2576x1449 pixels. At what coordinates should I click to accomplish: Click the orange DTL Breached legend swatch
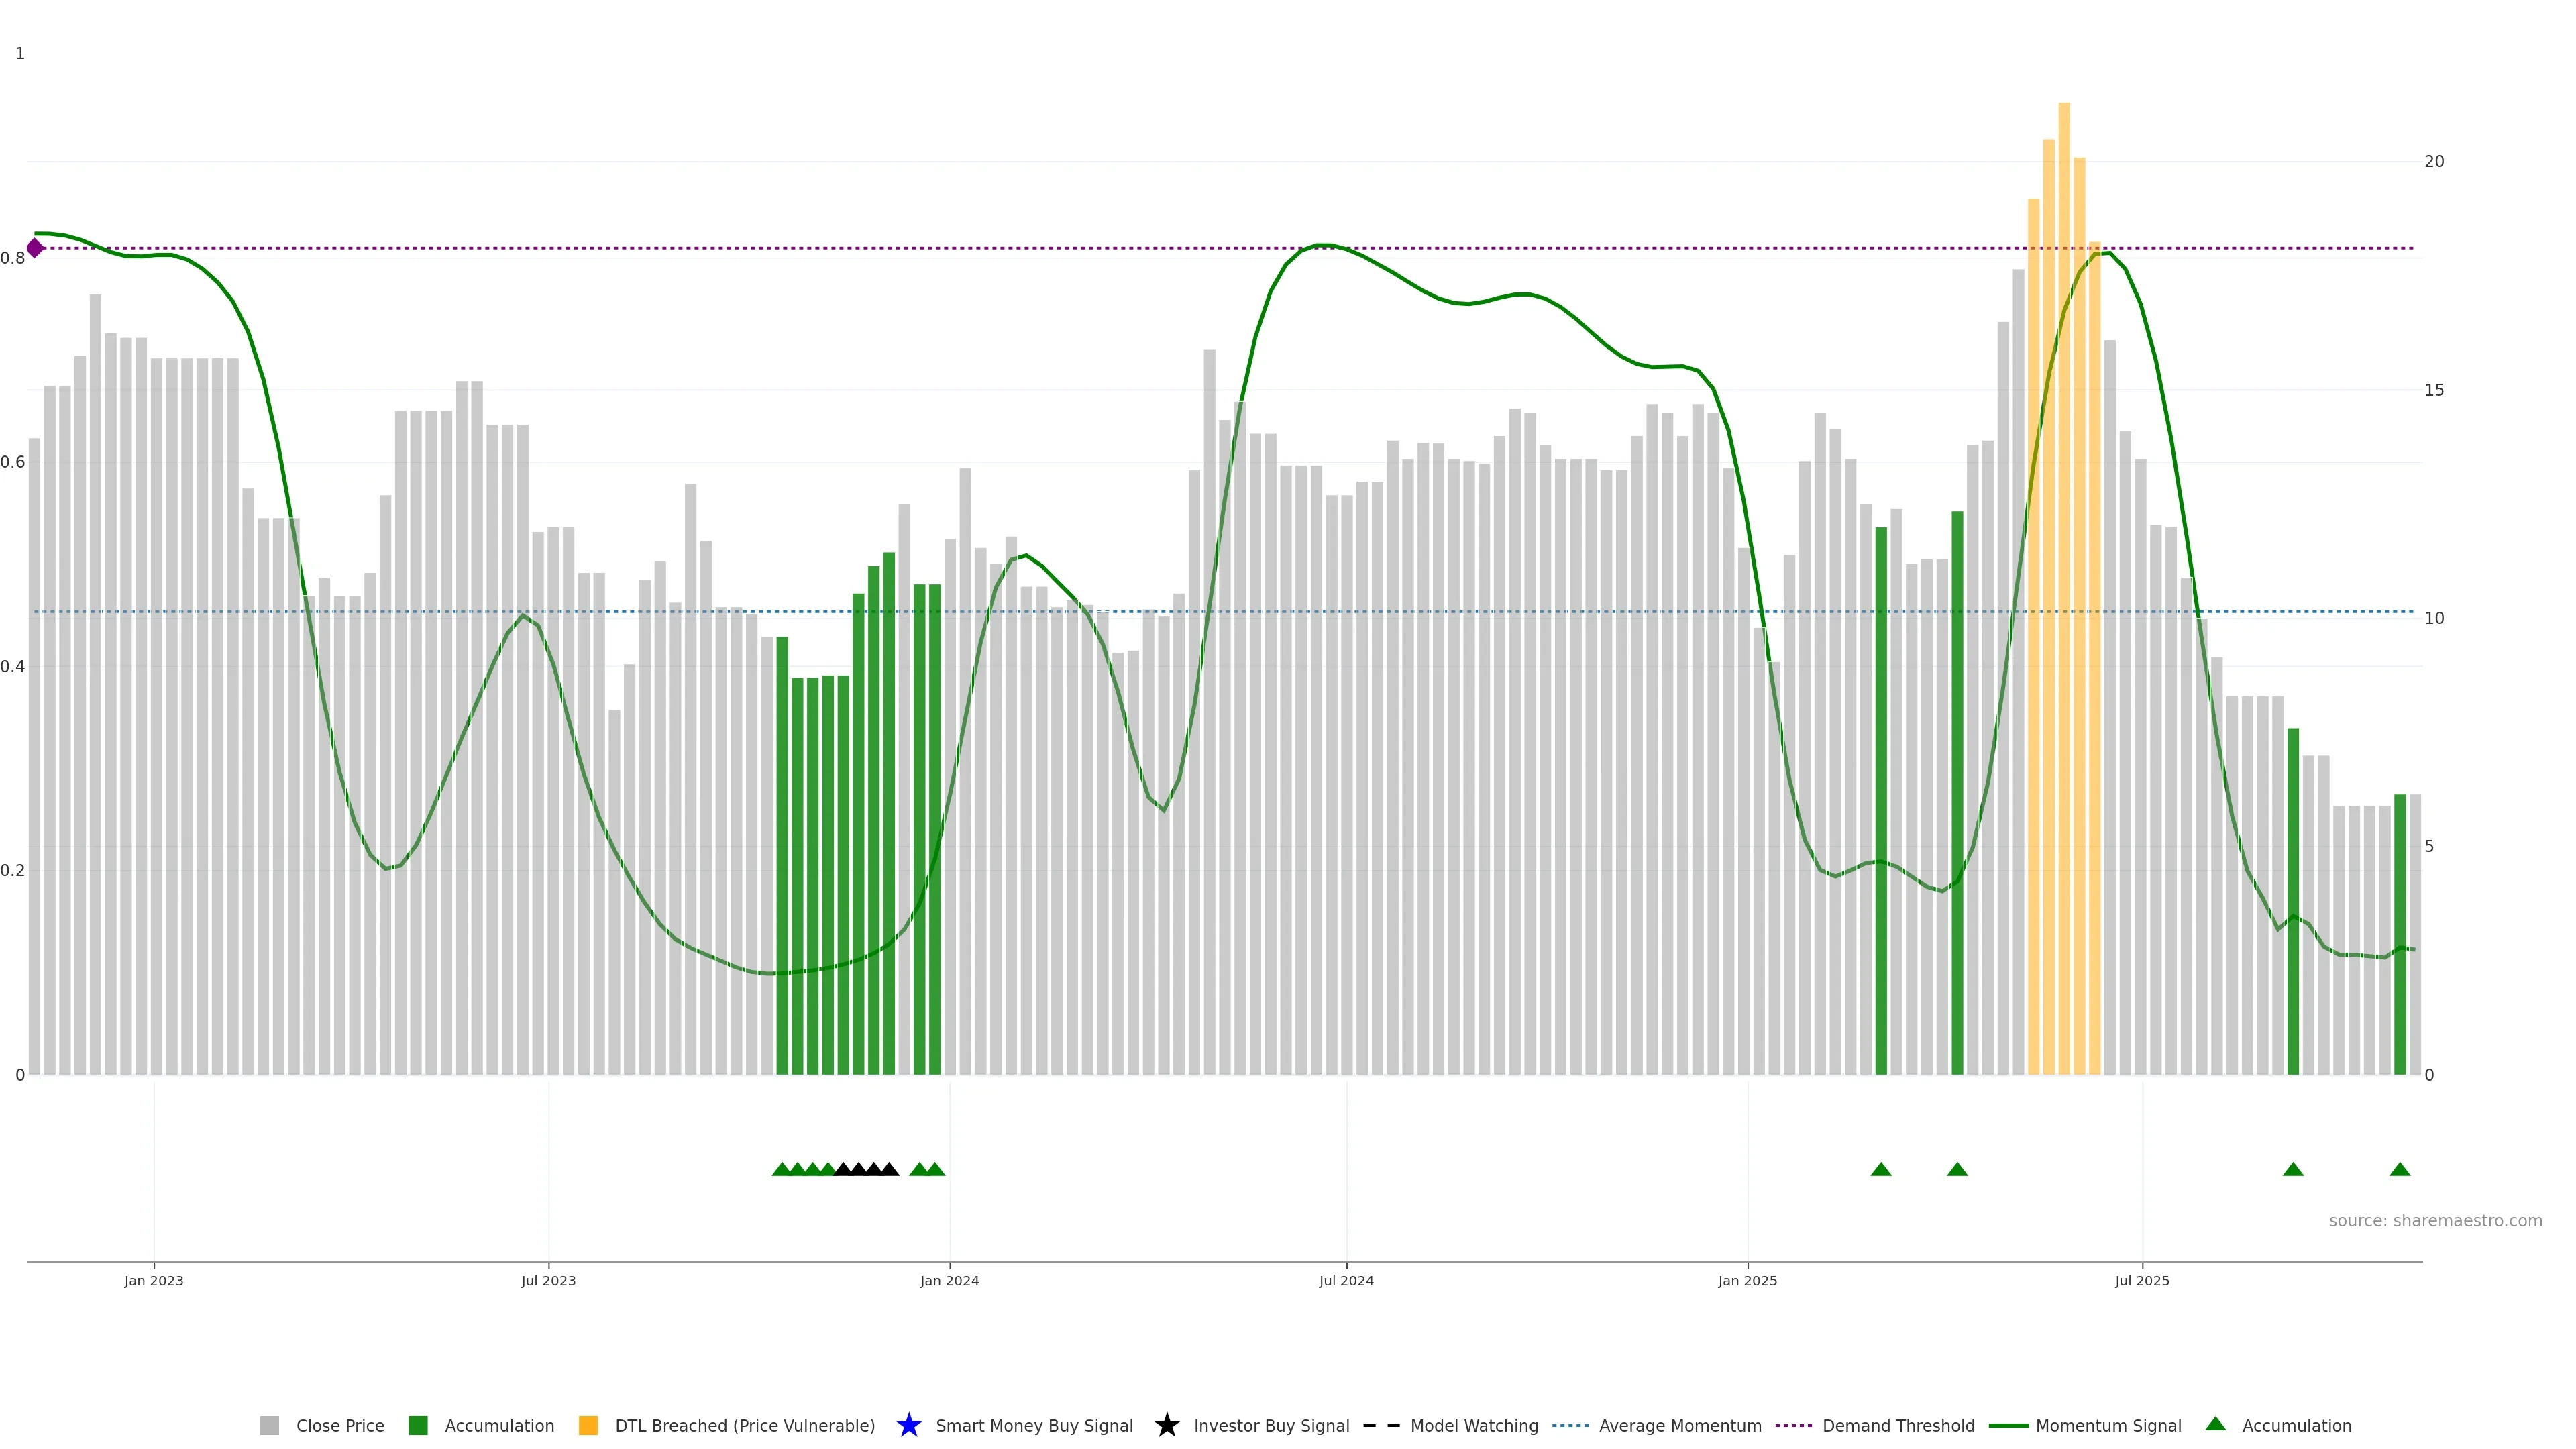[x=588, y=1425]
